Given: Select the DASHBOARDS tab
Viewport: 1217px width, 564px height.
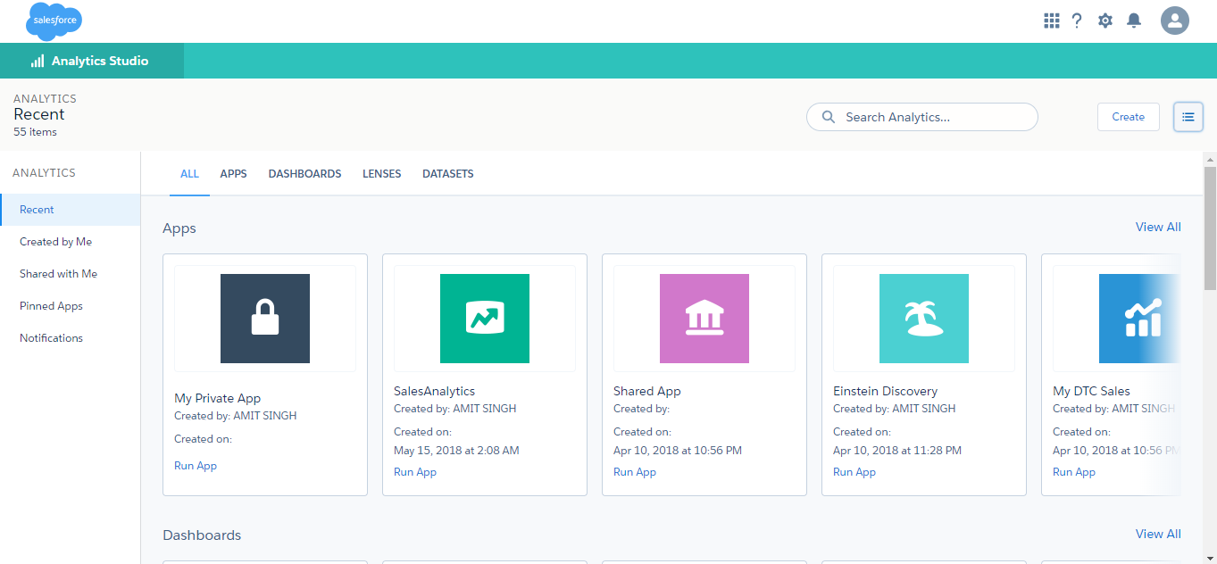Looking at the screenshot, I should pos(304,173).
